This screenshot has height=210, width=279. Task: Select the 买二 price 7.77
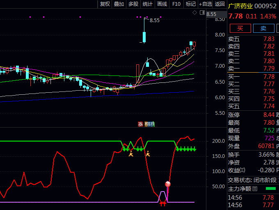[x=269, y=84]
